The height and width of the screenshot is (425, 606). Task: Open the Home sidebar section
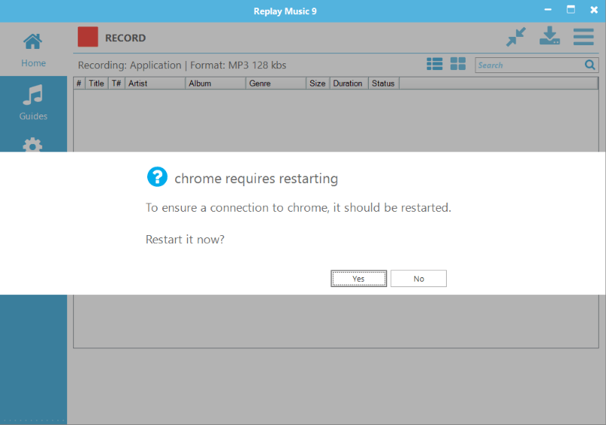(x=33, y=50)
